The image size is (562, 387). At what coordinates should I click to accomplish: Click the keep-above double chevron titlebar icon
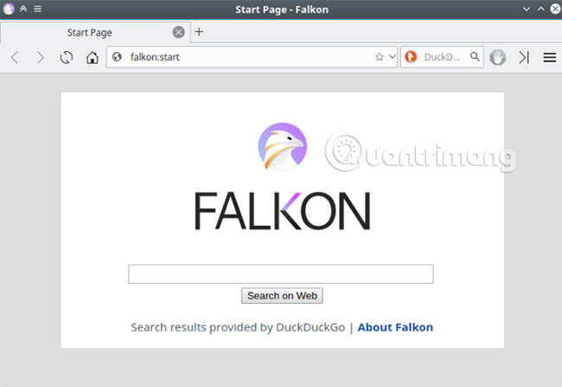(x=23, y=9)
